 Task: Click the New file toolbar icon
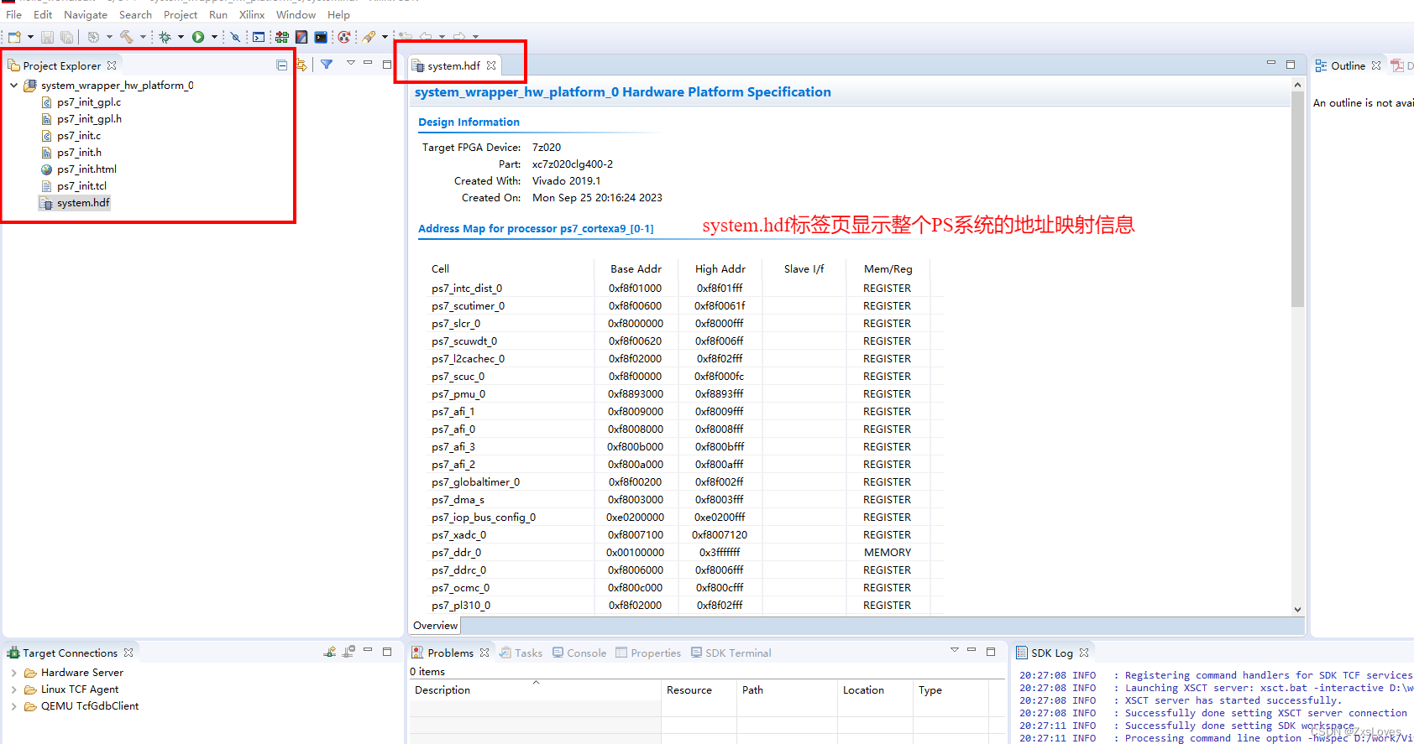14,37
